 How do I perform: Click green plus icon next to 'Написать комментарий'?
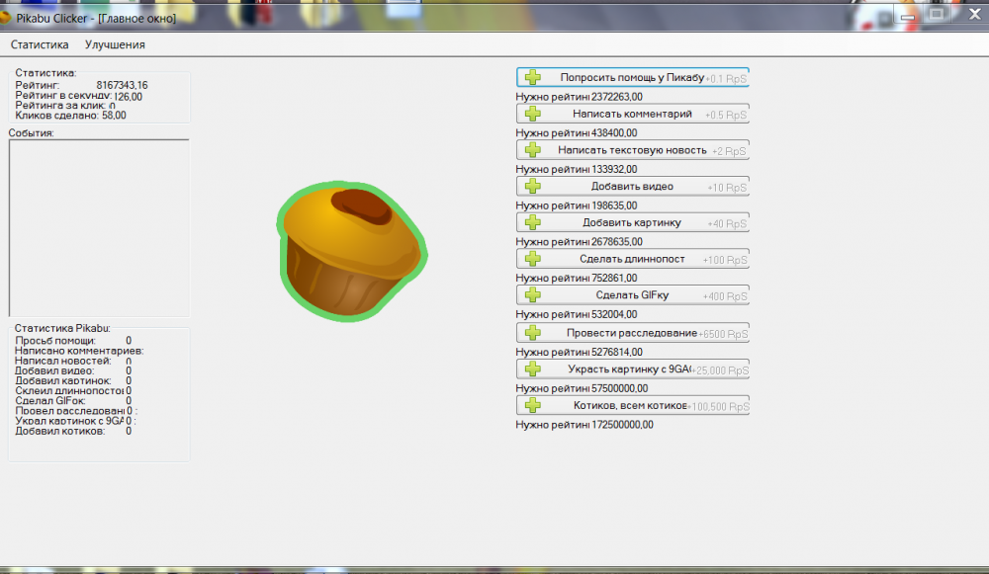point(533,114)
